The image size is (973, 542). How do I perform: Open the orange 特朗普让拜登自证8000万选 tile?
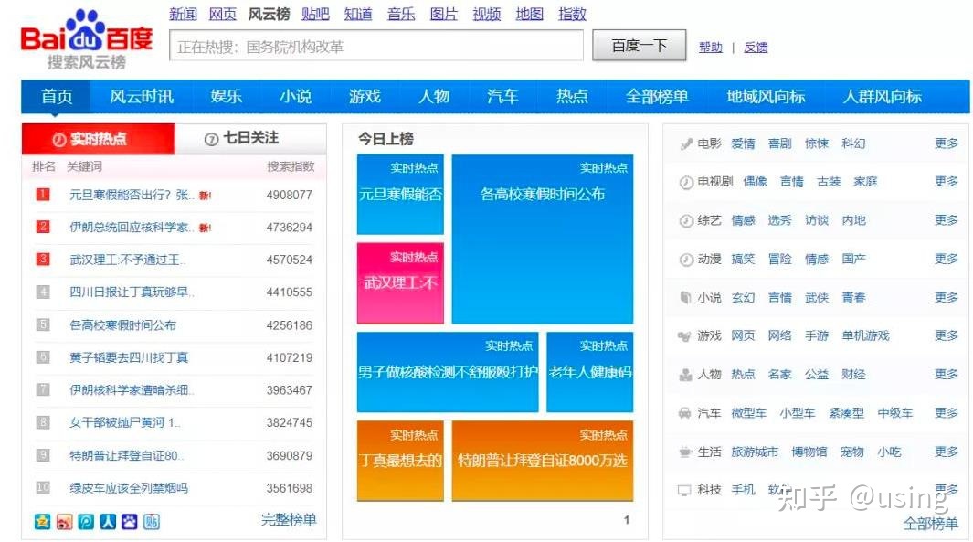[x=543, y=461]
